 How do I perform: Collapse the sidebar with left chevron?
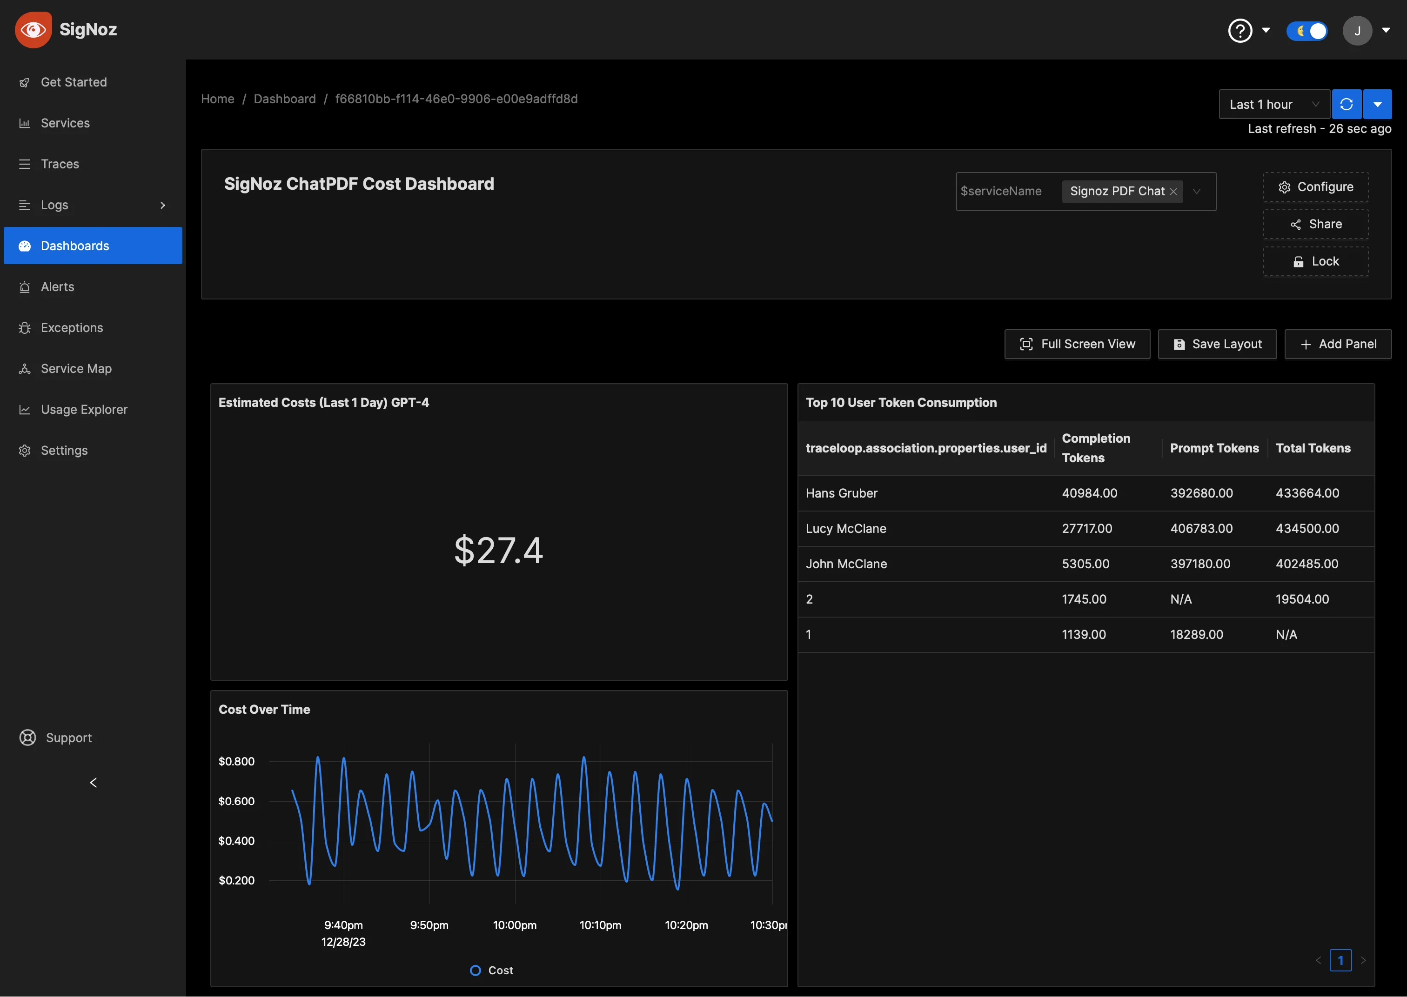click(x=94, y=782)
